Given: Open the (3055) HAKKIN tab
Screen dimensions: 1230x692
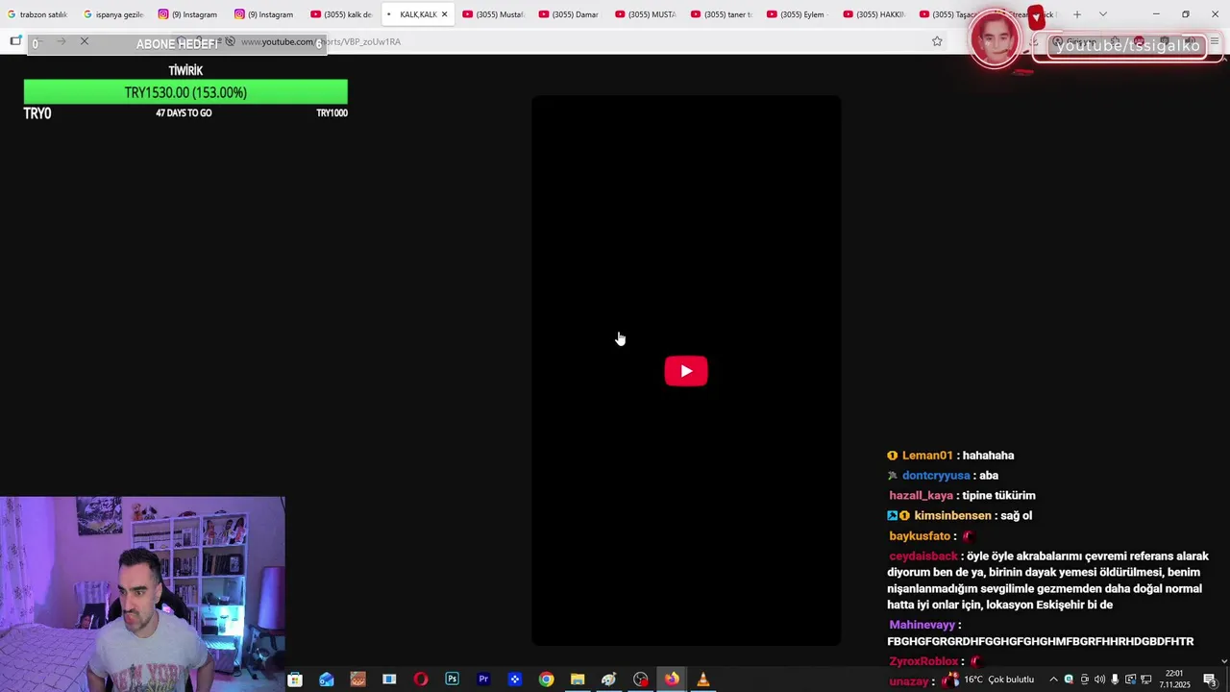Looking at the screenshot, I should (x=873, y=14).
